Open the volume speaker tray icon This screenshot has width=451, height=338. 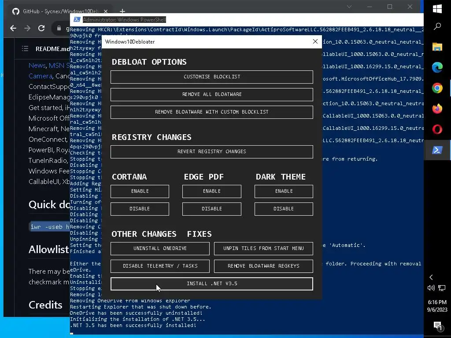(x=431, y=288)
